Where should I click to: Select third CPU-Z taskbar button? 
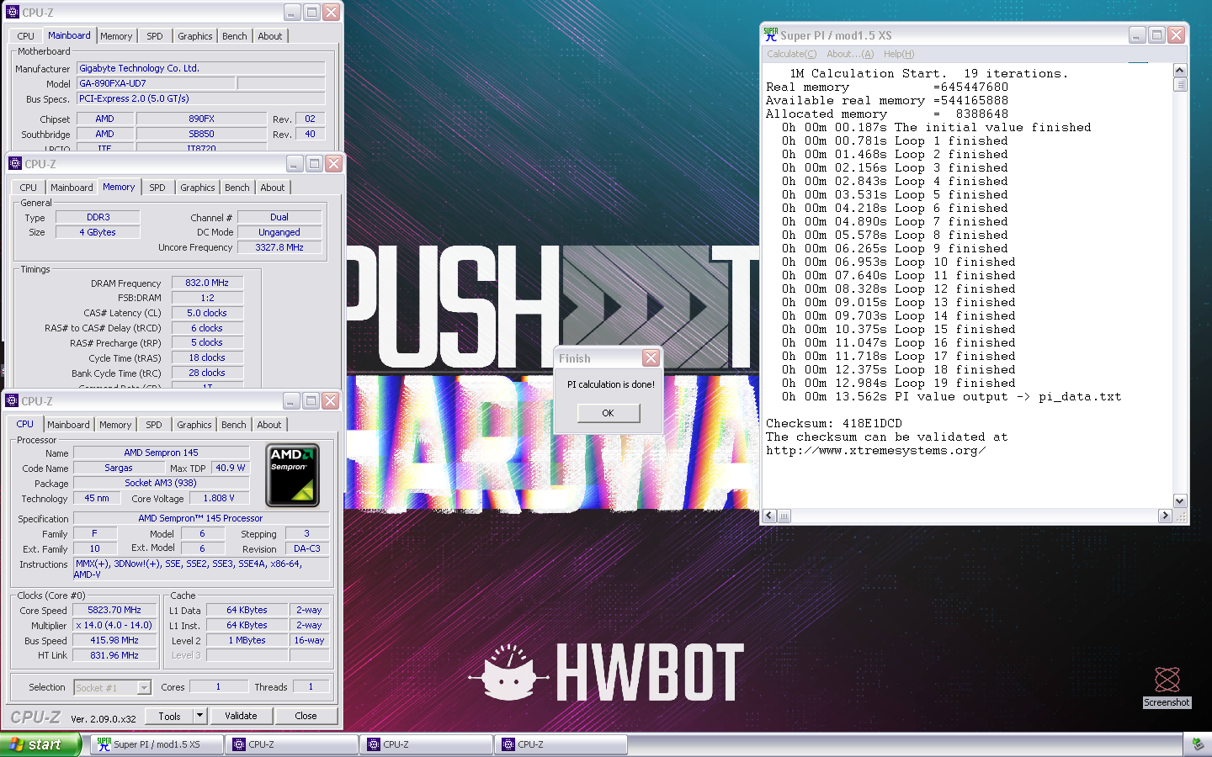[x=561, y=744]
